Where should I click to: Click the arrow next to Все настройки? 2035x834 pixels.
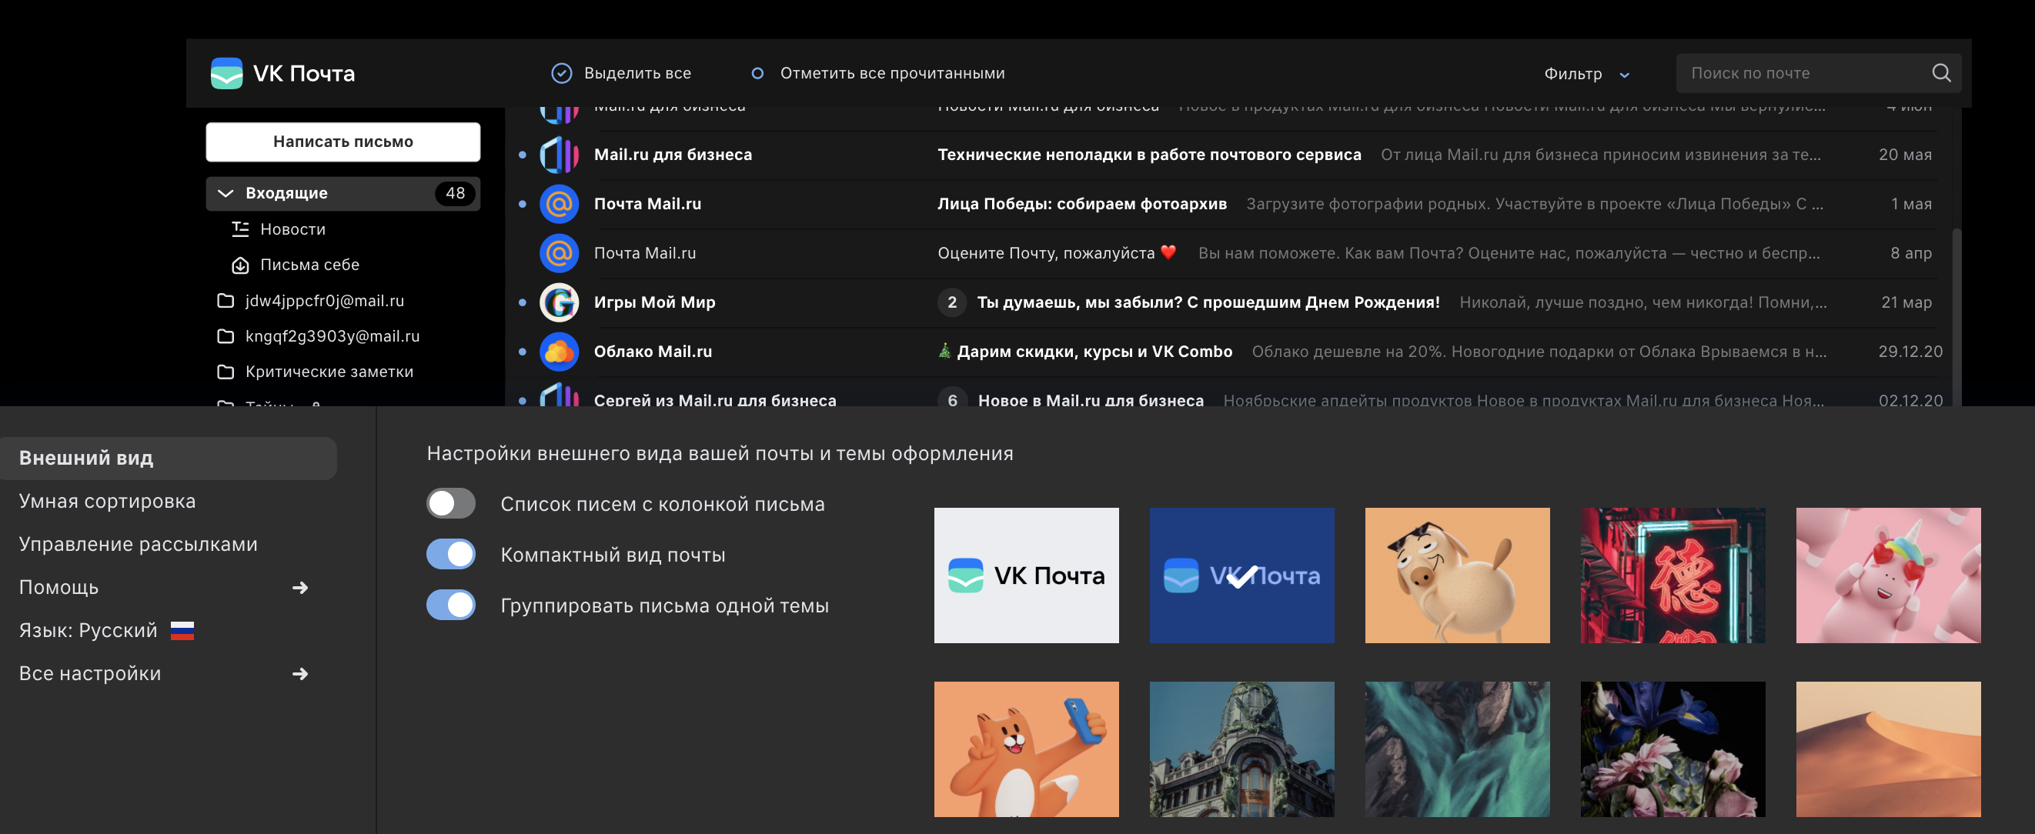coord(300,674)
